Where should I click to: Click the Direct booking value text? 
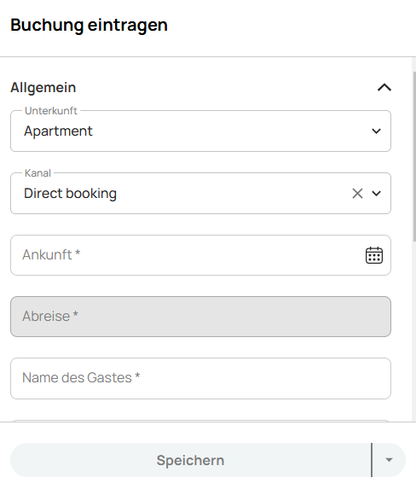(71, 194)
